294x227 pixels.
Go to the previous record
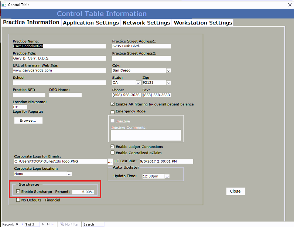click(x=22, y=224)
